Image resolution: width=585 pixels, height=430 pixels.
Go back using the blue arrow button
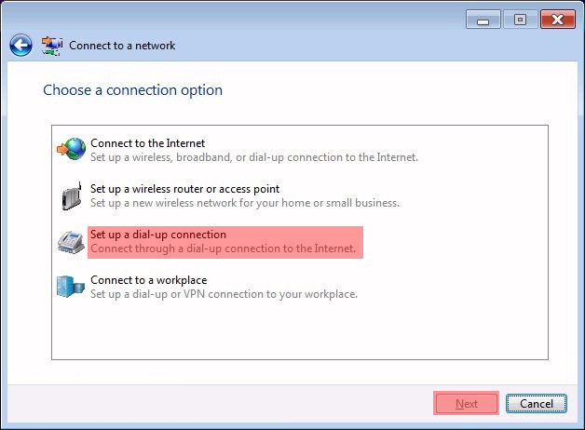20,46
